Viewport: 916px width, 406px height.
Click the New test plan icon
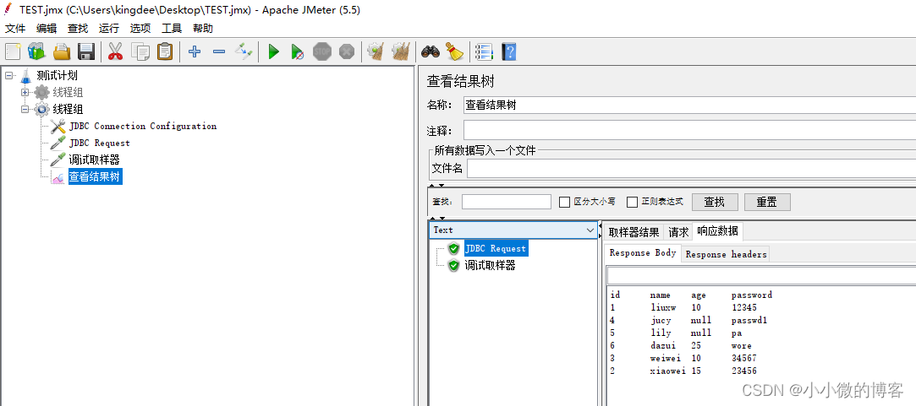point(13,52)
